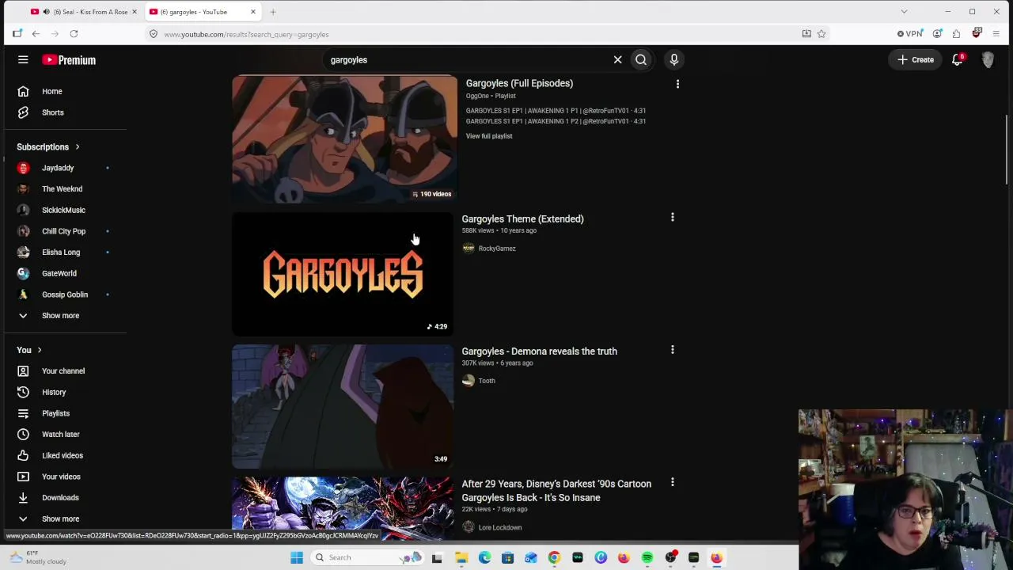Screen dimensions: 1013x570
Task: Expand the You section
Action: click(x=29, y=350)
